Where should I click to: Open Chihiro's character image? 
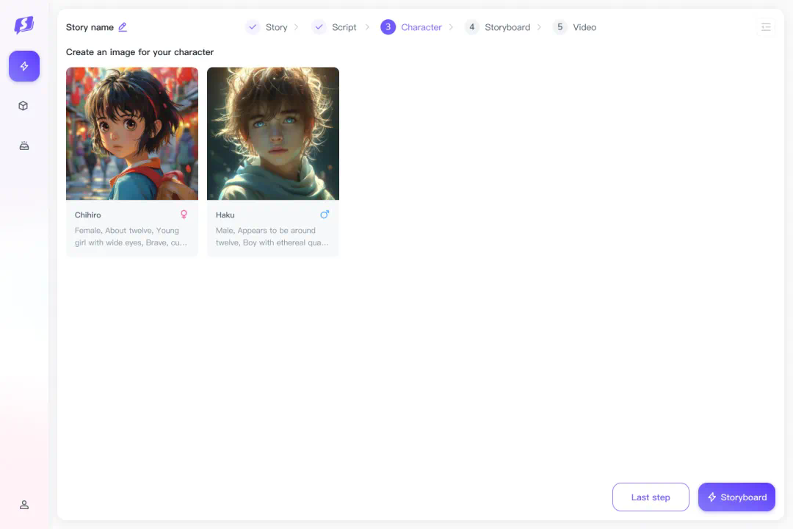(x=132, y=134)
